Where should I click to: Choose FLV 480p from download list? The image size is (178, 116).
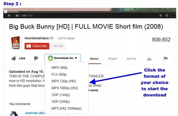pyautogui.click(x=59, y=74)
